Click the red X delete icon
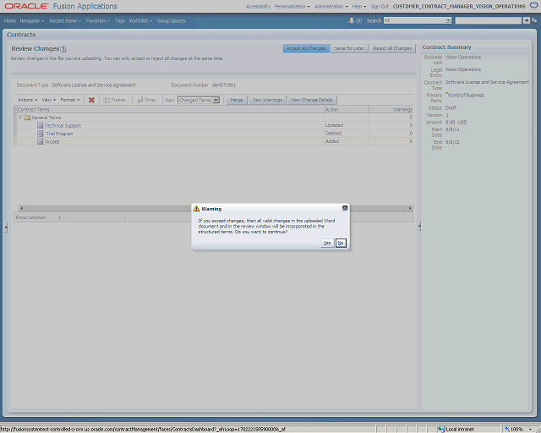The width and height of the screenshot is (541, 433). point(91,100)
